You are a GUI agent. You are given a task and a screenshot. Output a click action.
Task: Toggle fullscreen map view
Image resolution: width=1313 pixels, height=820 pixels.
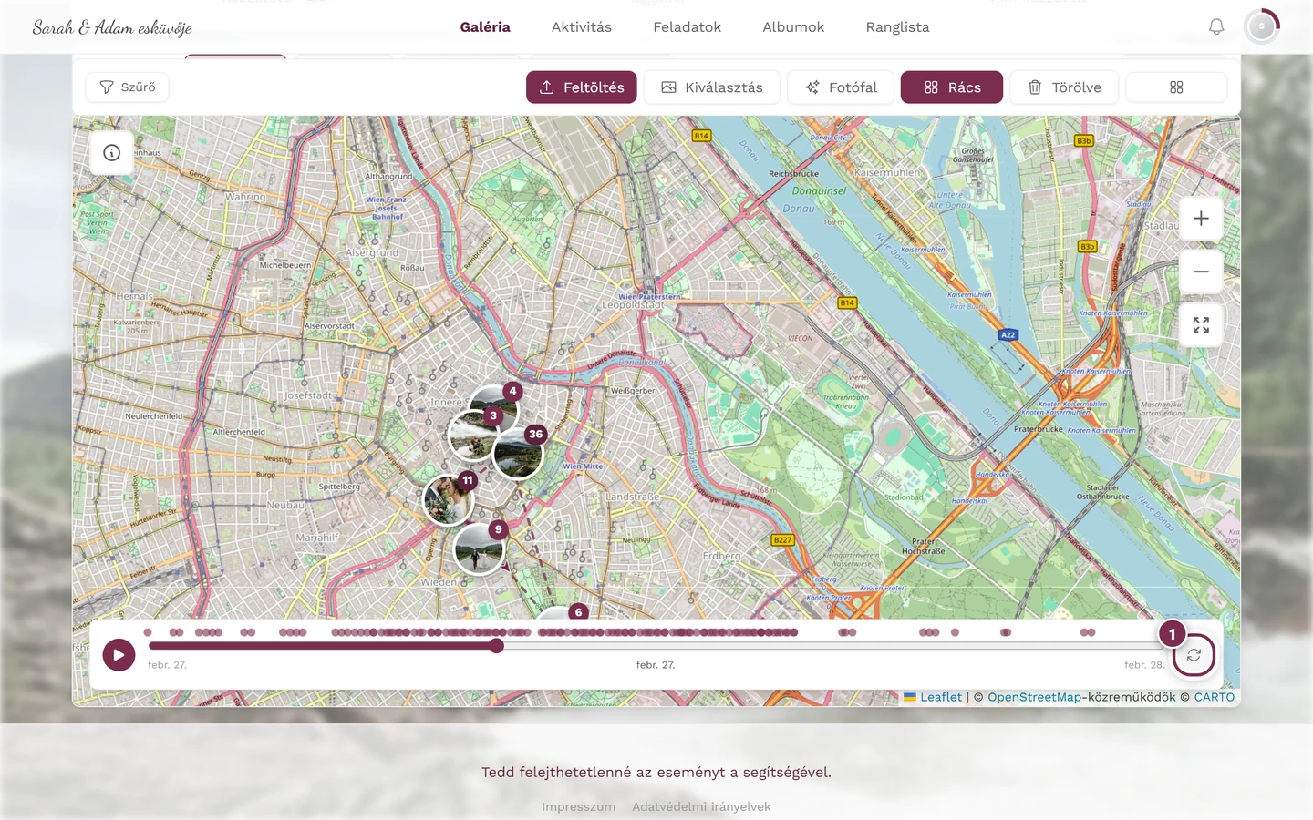pos(1201,324)
